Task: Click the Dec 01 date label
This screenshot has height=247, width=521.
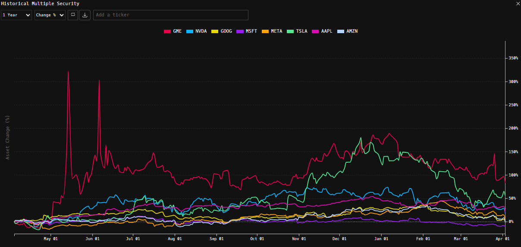Action: (340, 238)
